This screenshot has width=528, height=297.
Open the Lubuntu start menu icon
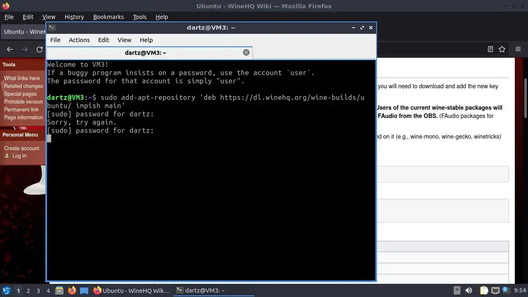click(6, 290)
